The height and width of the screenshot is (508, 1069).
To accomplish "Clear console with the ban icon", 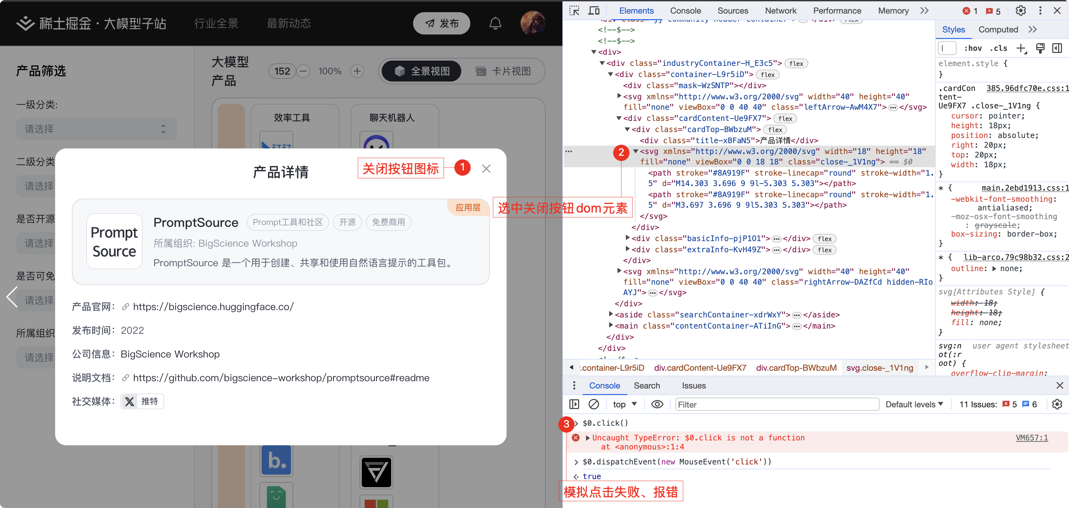I will [594, 404].
